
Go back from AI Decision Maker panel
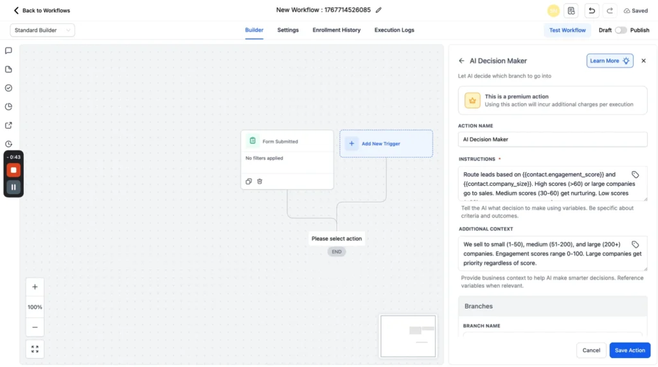coord(461,61)
